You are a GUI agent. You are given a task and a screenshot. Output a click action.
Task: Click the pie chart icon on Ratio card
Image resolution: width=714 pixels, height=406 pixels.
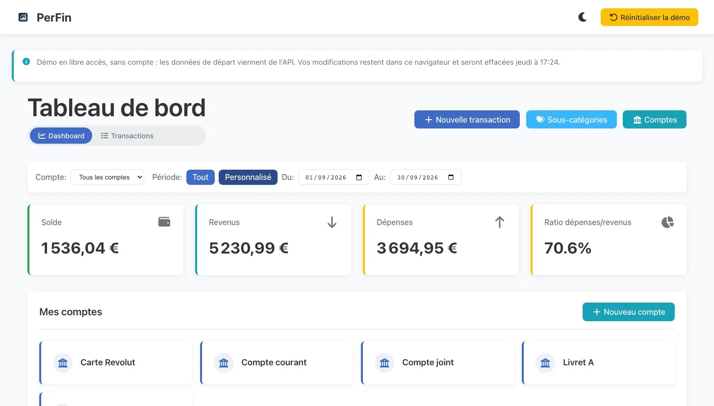(667, 222)
